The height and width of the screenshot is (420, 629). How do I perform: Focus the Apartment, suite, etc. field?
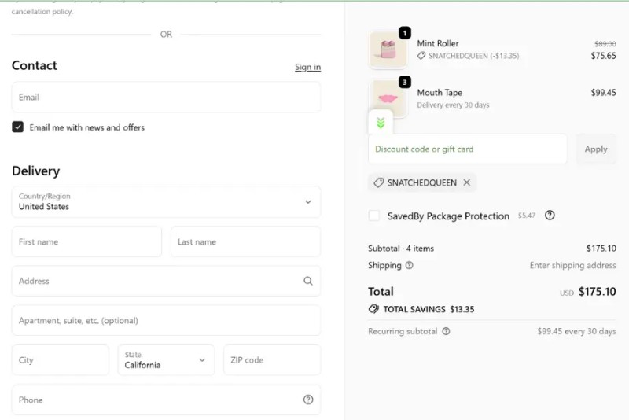(166, 320)
